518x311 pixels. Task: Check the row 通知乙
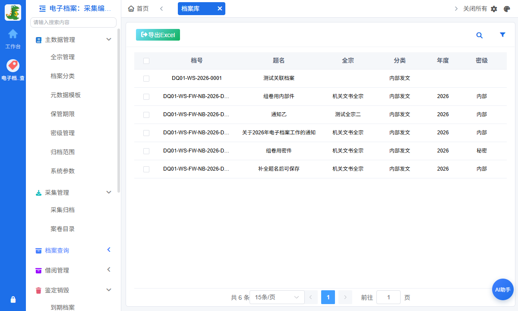[x=146, y=115]
